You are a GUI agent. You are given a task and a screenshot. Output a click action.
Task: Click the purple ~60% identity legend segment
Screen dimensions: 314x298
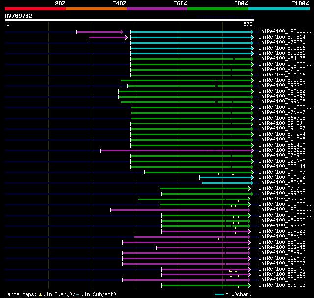click(157, 9)
